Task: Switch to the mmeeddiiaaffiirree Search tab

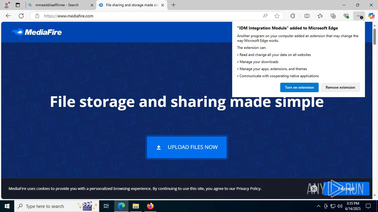Action: (61, 5)
